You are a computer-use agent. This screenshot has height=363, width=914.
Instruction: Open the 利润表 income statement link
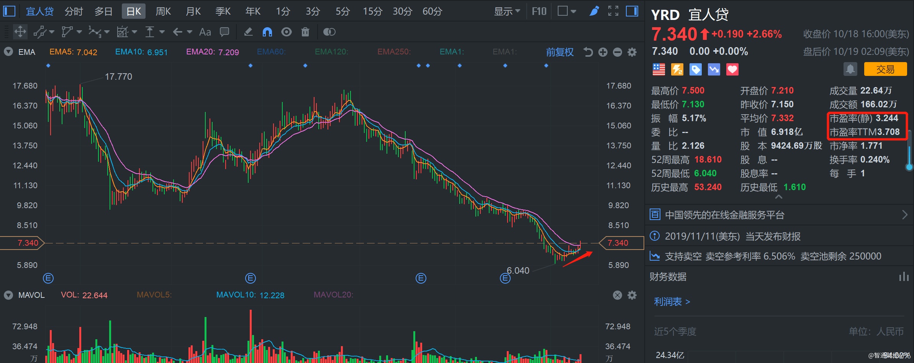672,302
